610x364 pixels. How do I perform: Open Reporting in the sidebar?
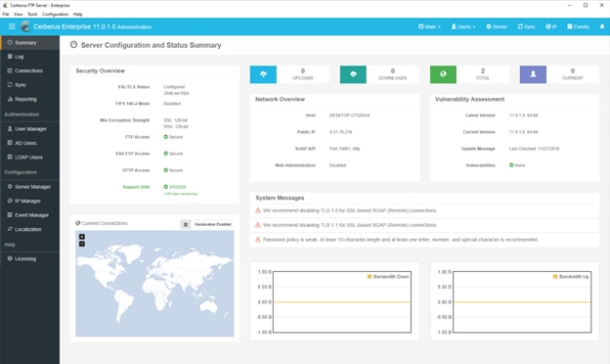tap(30, 99)
